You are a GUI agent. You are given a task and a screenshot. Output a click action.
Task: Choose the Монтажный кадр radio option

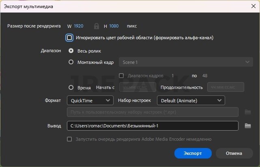pos(71,62)
